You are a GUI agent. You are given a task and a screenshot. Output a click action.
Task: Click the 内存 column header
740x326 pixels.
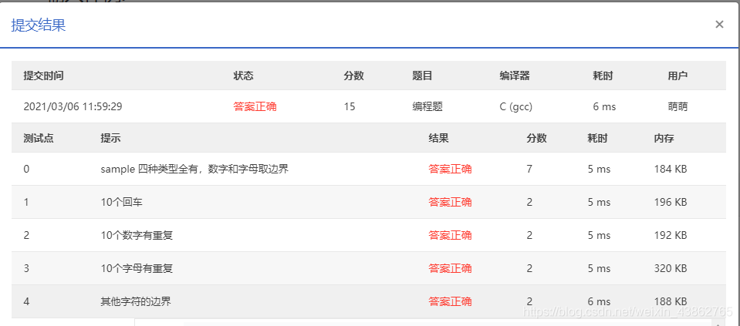(x=664, y=138)
